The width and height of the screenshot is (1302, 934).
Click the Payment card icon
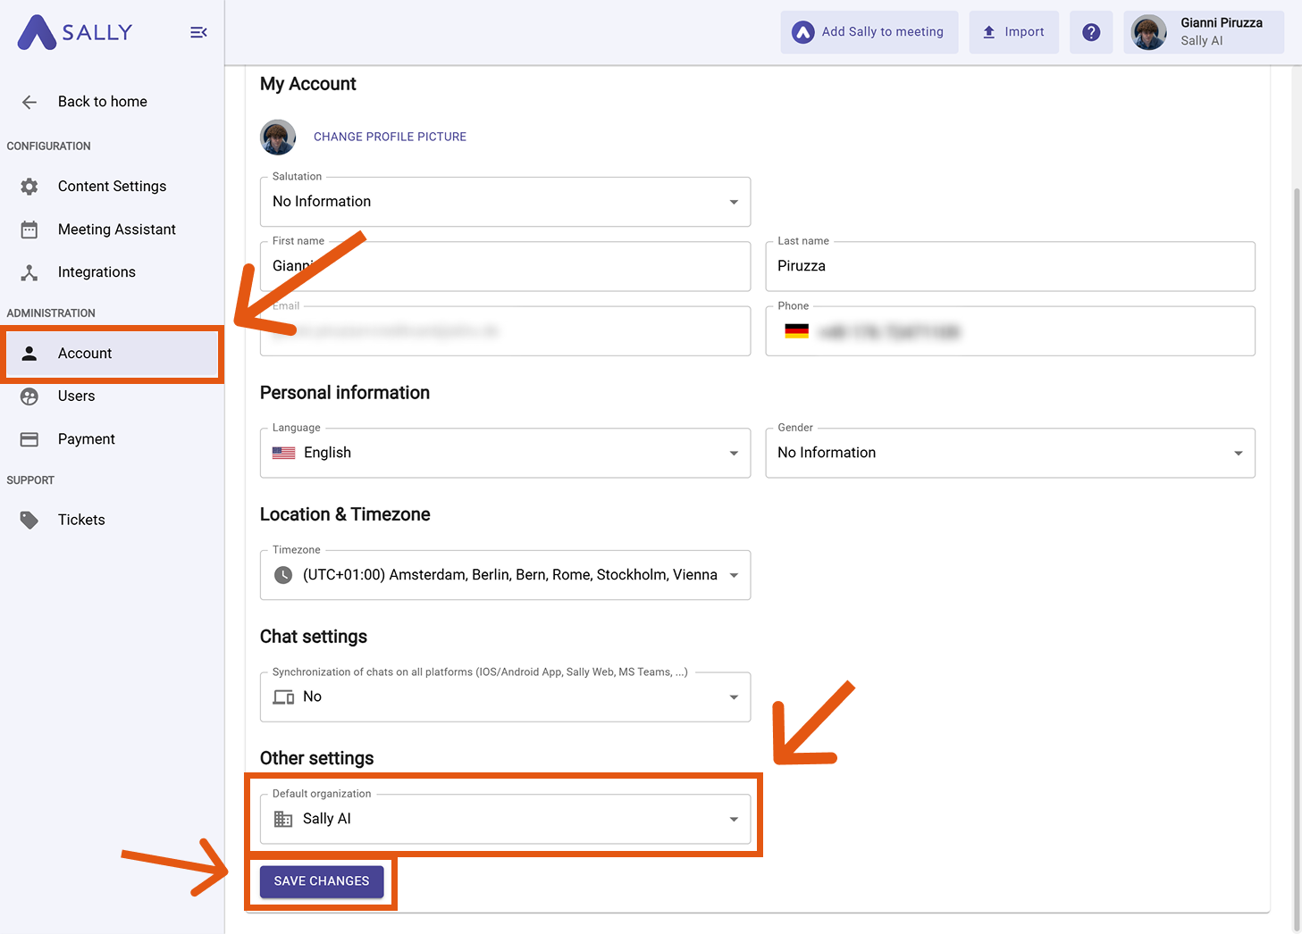(x=29, y=439)
